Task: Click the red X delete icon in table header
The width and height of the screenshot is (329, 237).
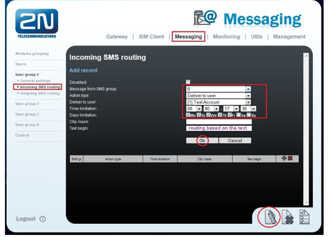Action: coord(290,159)
